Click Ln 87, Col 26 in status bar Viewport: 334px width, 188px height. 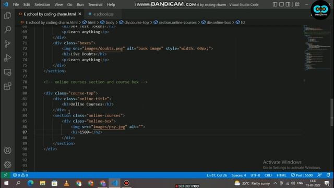[x=217, y=175]
